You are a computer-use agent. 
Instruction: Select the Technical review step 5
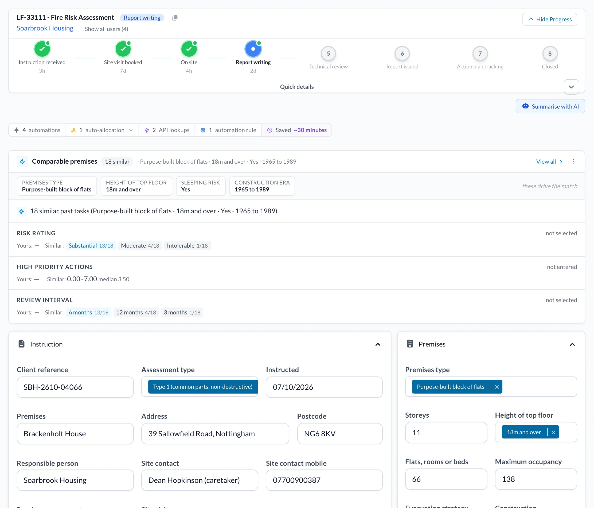click(x=328, y=53)
